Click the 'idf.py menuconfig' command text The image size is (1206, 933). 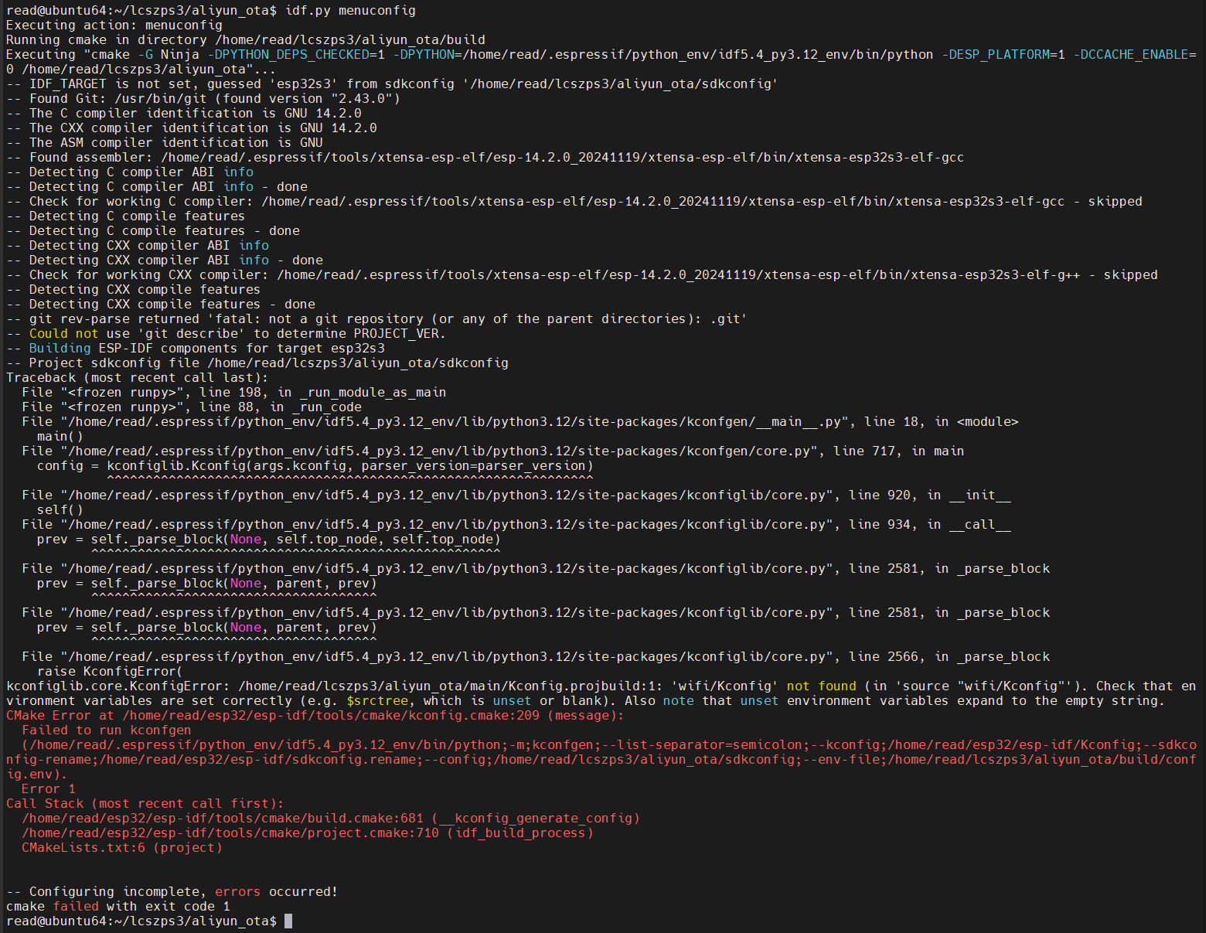(x=350, y=11)
